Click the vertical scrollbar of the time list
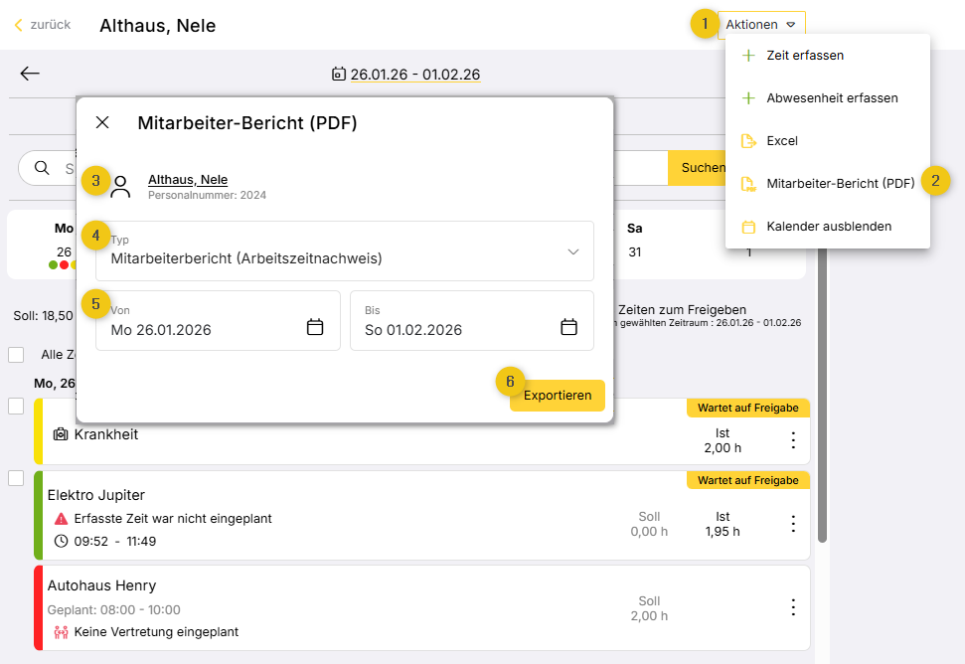The image size is (965, 664). pos(822,398)
